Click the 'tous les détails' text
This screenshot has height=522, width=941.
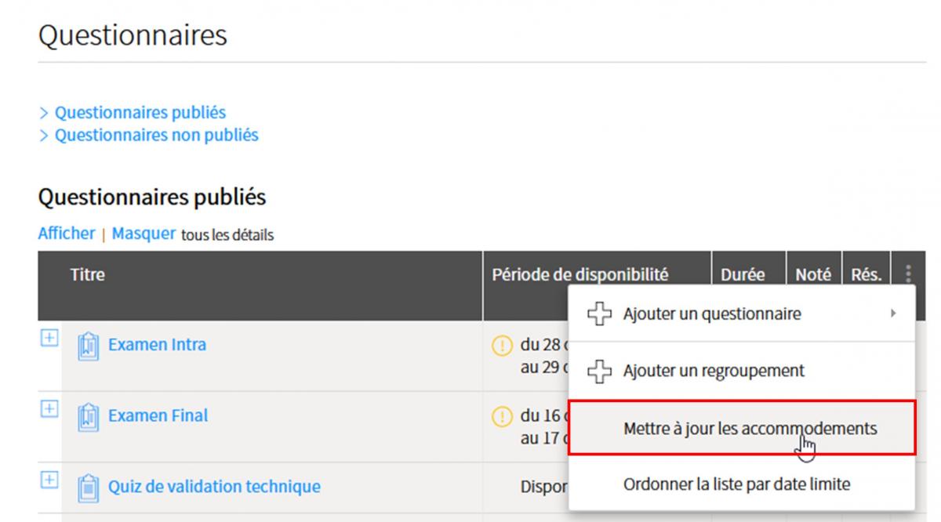click(x=227, y=234)
